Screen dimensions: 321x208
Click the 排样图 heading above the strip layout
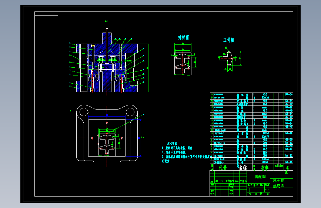(183, 37)
